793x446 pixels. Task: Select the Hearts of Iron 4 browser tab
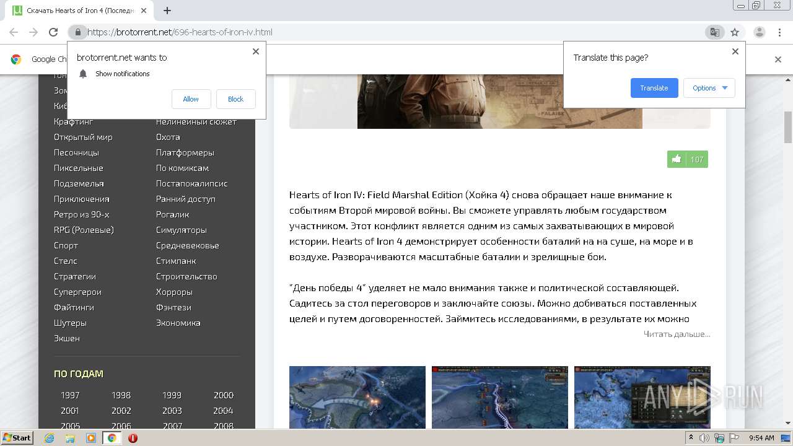point(81,11)
